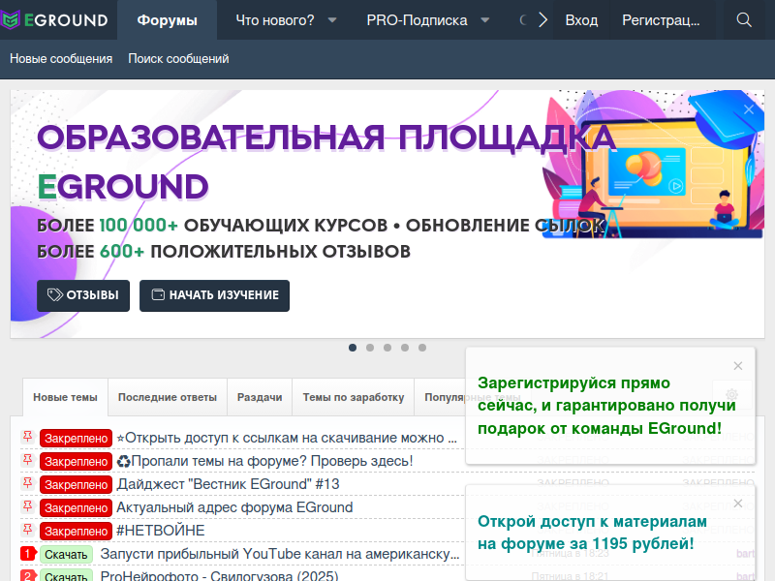Switch to 'Темы по заработку' tab
This screenshot has height=581, width=775.
pyautogui.click(x=354, y=397)
